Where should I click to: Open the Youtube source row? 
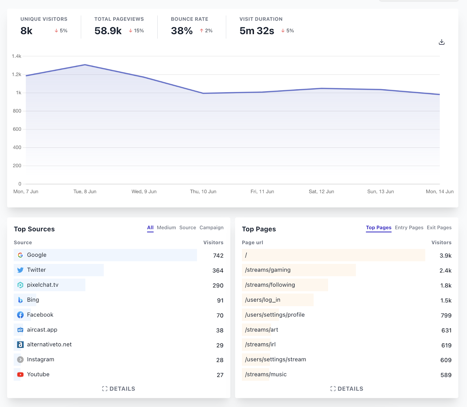[x=119, y=374]
